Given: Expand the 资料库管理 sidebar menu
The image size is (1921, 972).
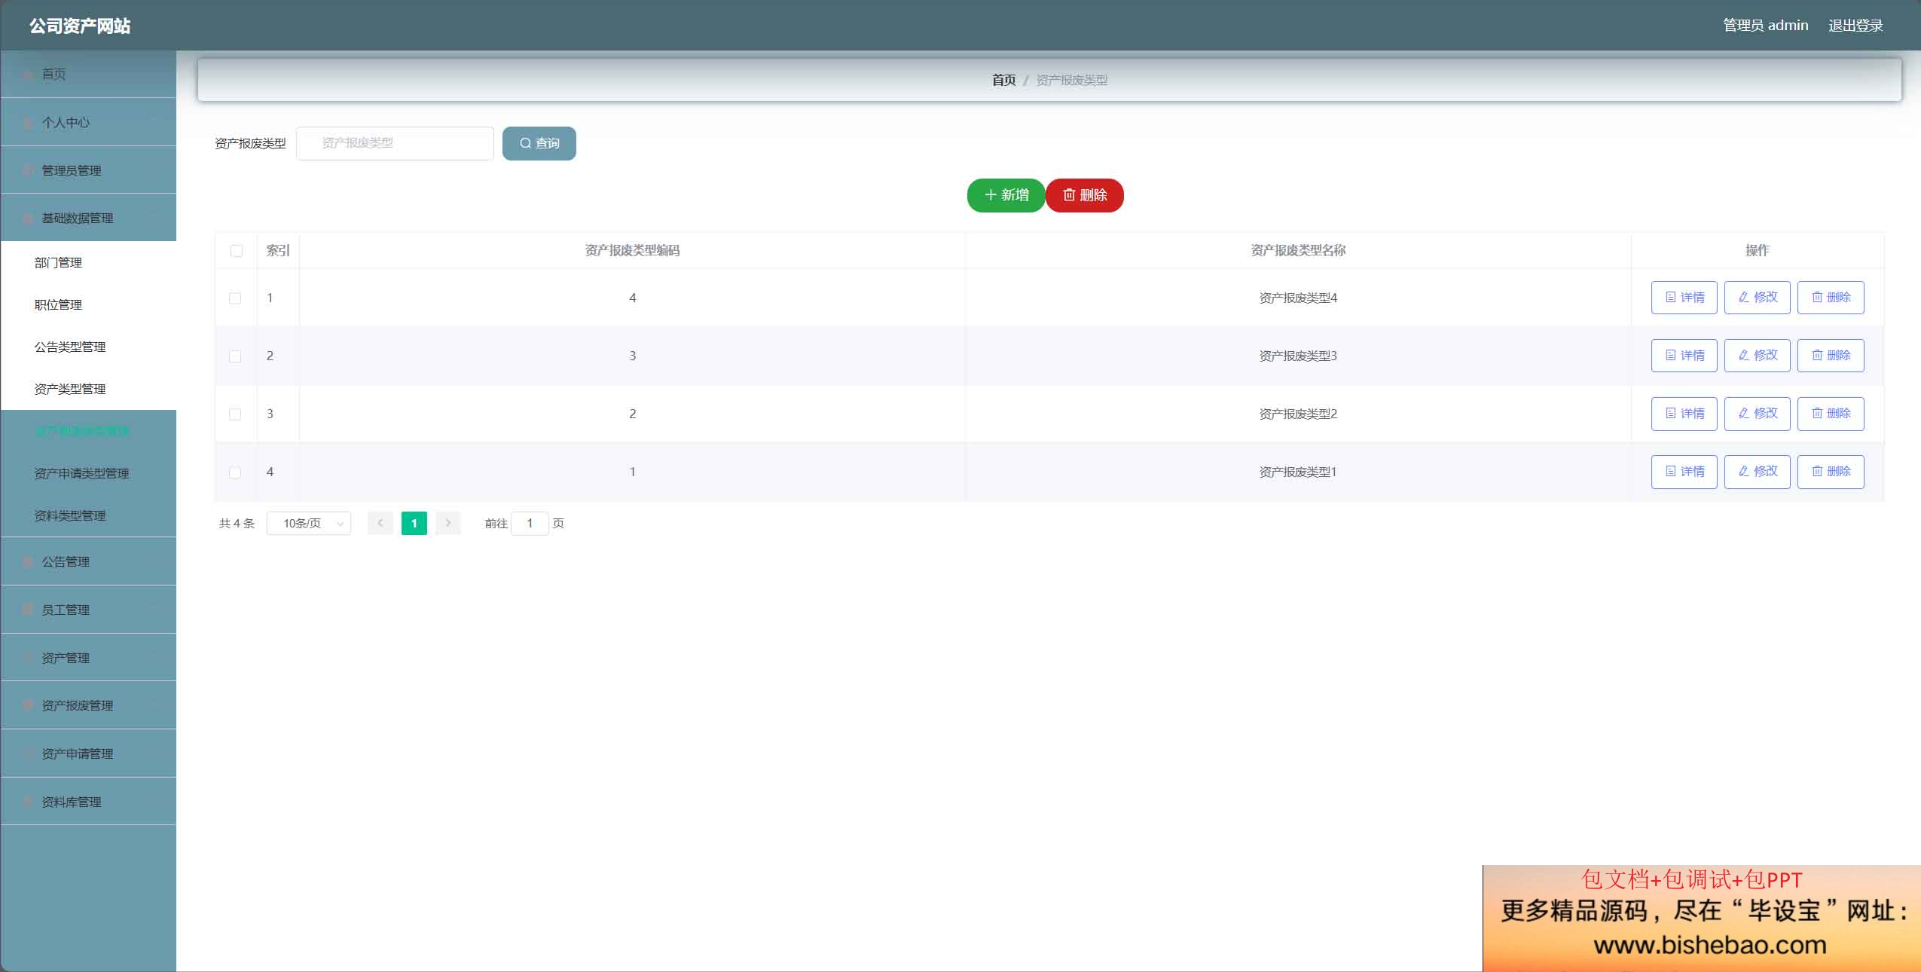Looking at the screenshot, I should 88,802.
